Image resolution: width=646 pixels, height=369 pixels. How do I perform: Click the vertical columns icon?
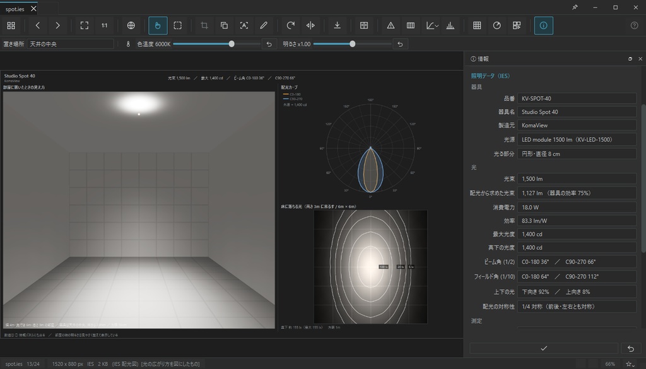point(410,25)
